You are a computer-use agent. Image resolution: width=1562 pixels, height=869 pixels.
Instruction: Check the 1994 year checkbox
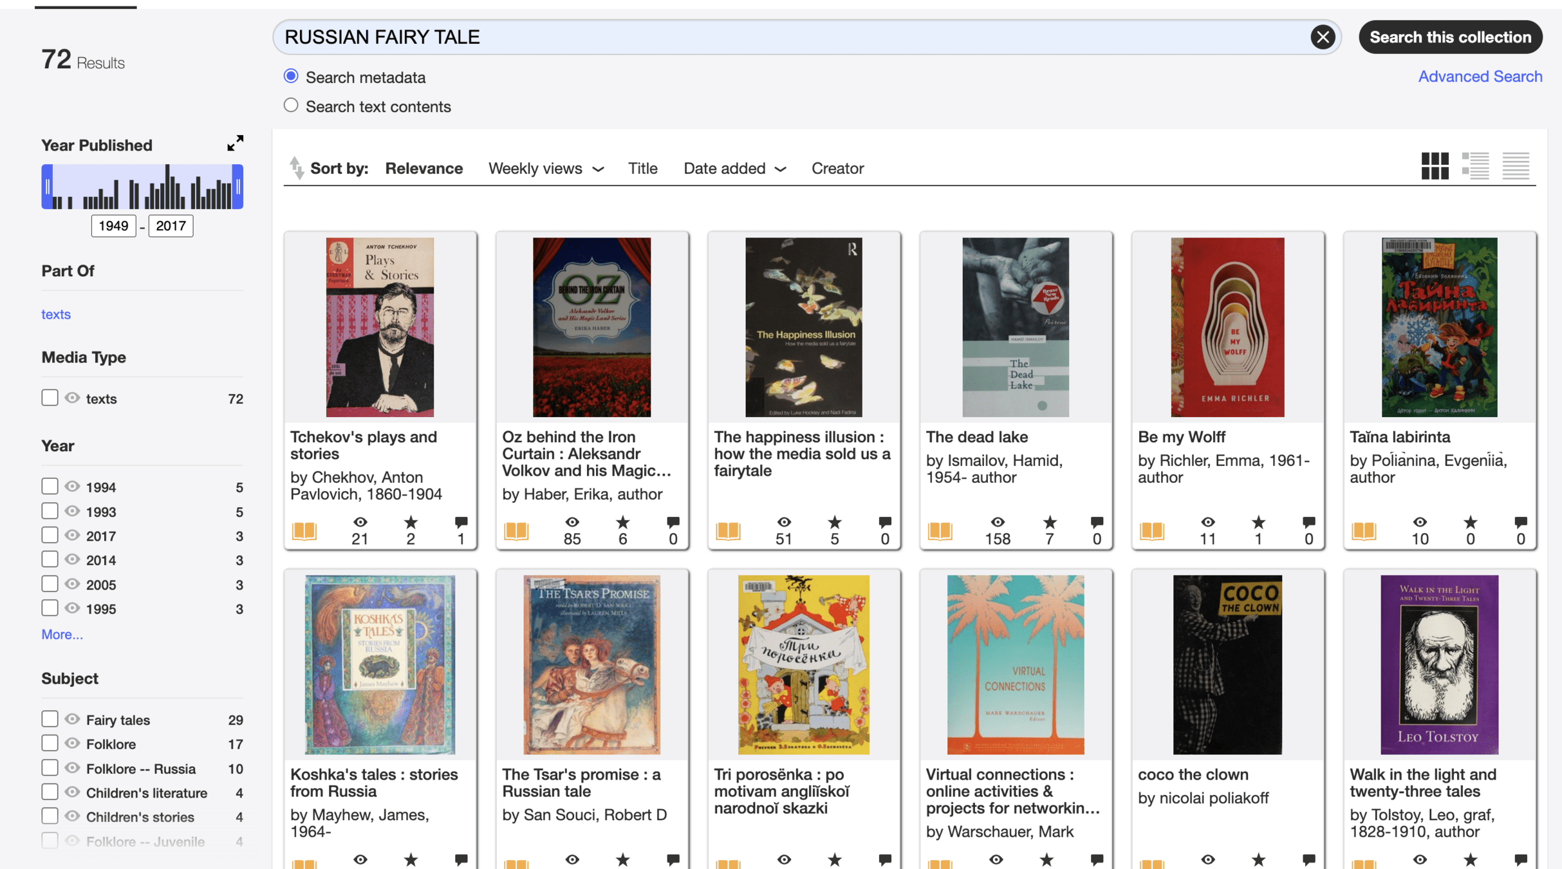point(50,487)
